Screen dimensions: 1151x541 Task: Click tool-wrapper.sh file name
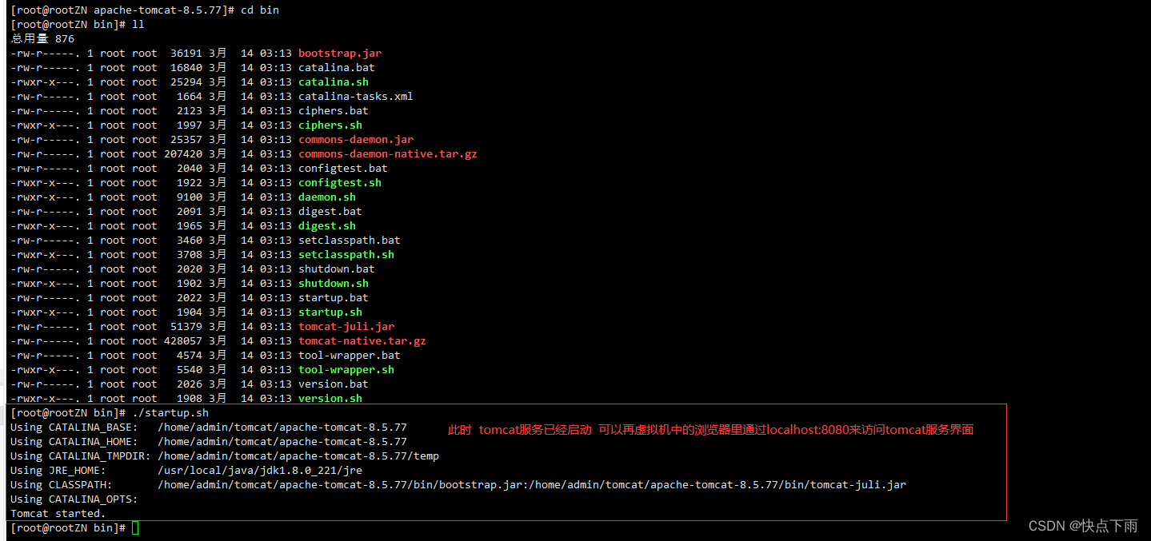346,369
